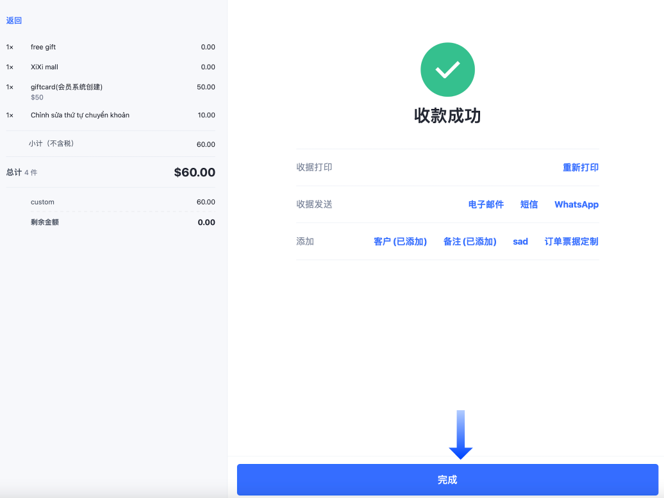Click the 小计（不含税）label
664x498 pixels.
point(51,144)
